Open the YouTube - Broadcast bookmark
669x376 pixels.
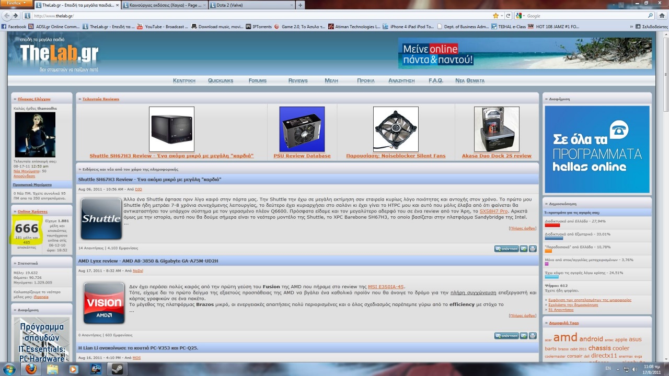[162, 27]
